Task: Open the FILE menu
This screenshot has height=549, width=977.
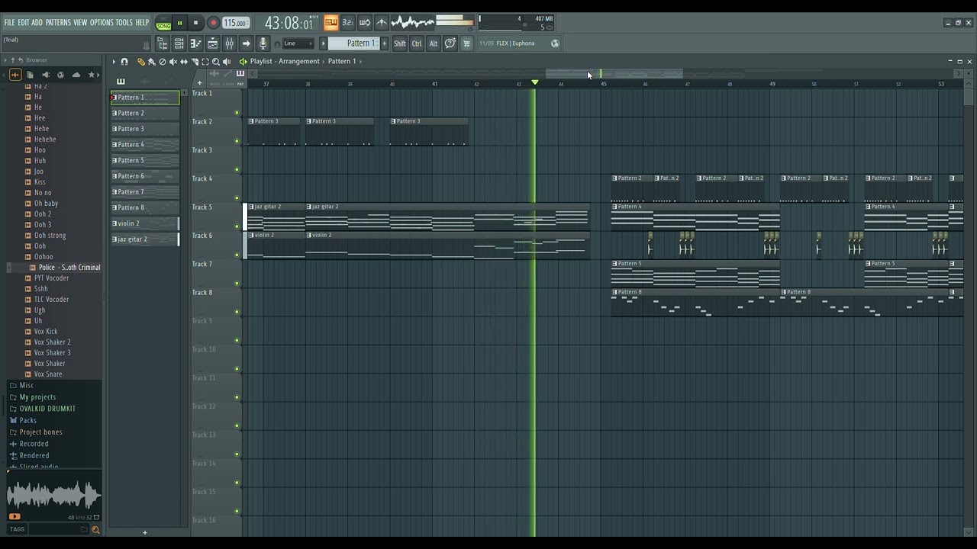Action: pos(9,22)
